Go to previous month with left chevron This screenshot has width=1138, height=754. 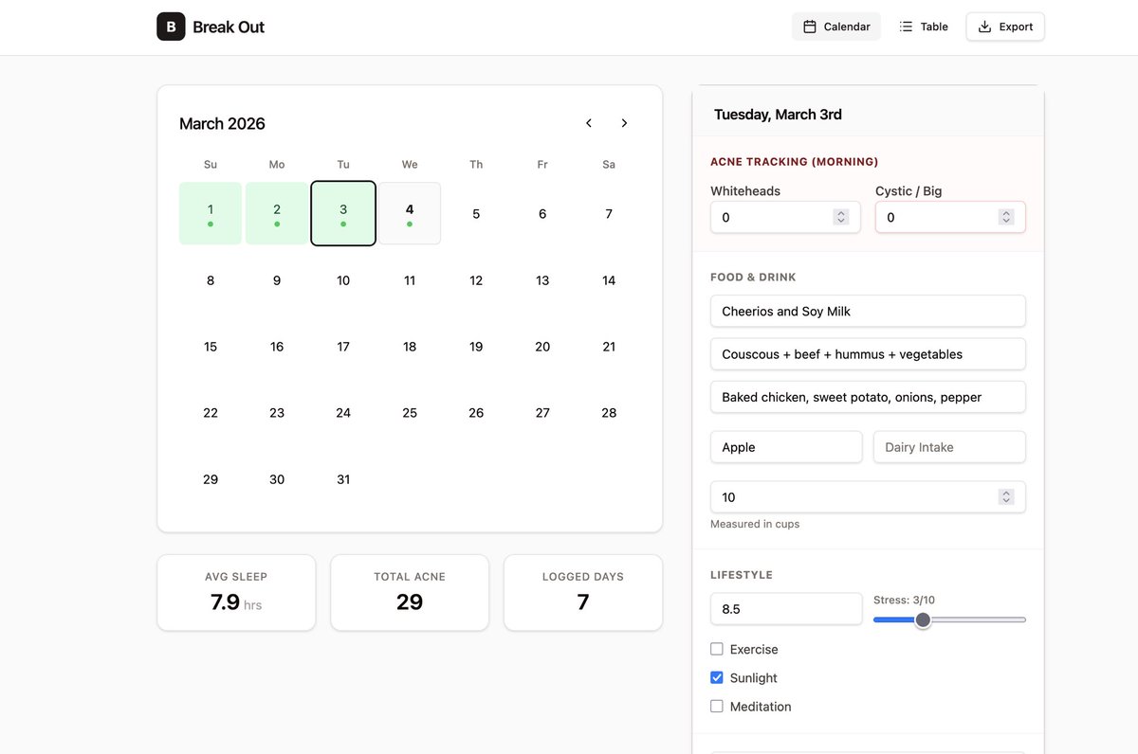coord(589,123)
